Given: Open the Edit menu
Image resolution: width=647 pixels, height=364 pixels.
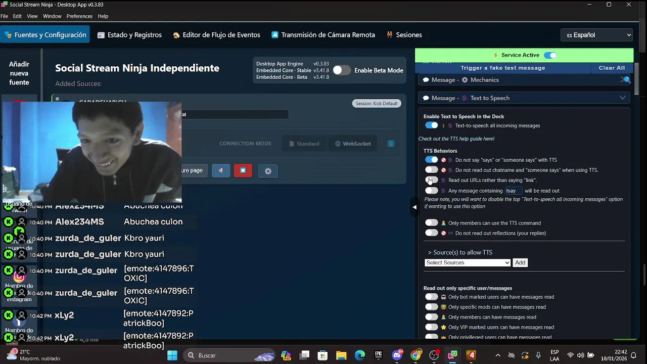Looking at the screenshot, I should pyautogui.click(x=17, y=16).
